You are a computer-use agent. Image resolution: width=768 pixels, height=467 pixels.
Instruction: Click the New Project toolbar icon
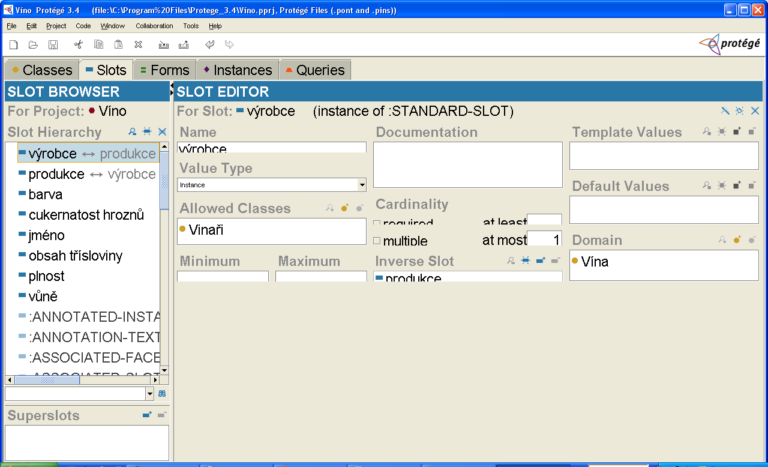click(x=14, y=44)
